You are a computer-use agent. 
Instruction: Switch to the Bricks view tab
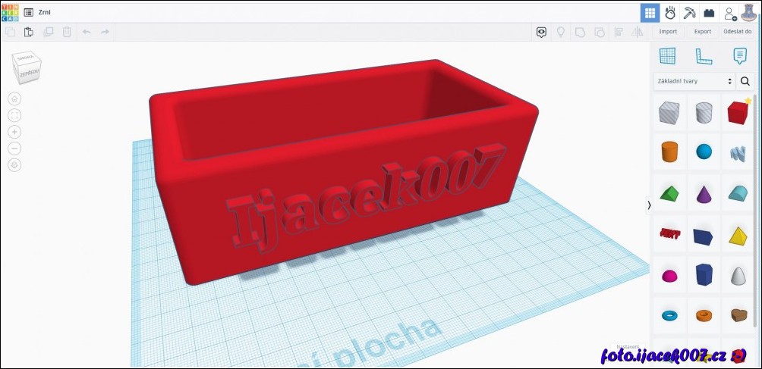(x=710, y=13)
